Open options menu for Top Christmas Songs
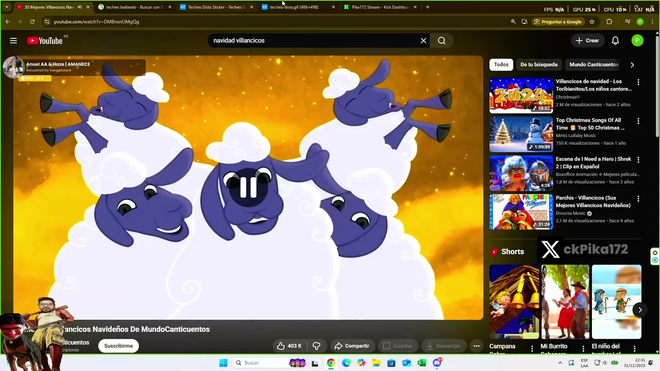This screenshot has width=660, height=371. (x=638, y=121)
